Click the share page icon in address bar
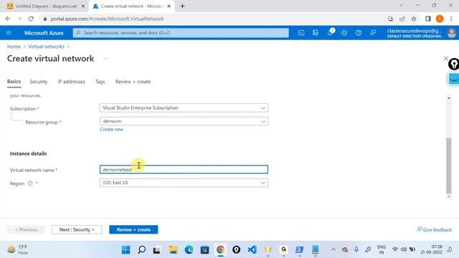The image size is (459, 258). pyautogui.click(x=402, y=19)
